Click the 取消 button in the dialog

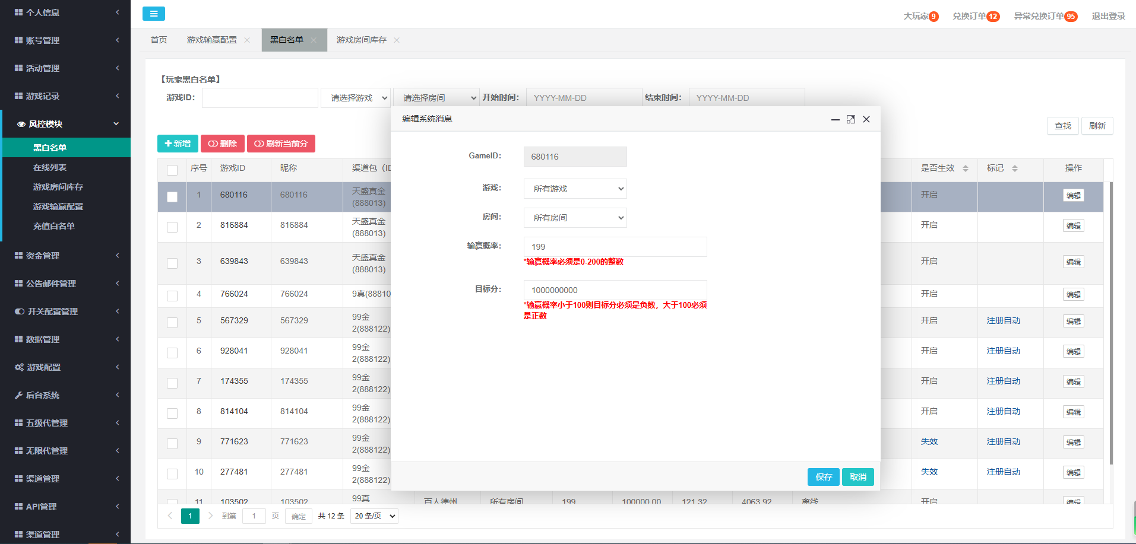857,477
